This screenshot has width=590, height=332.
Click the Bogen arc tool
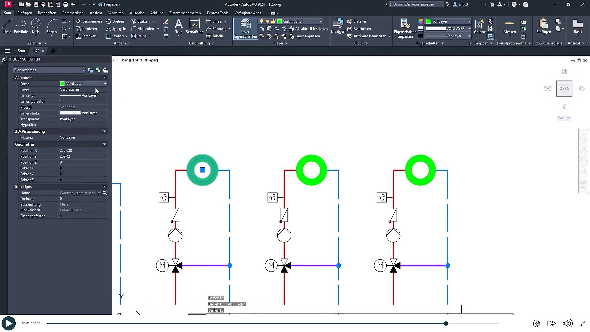pyautogui.click(x=51, y=26)
